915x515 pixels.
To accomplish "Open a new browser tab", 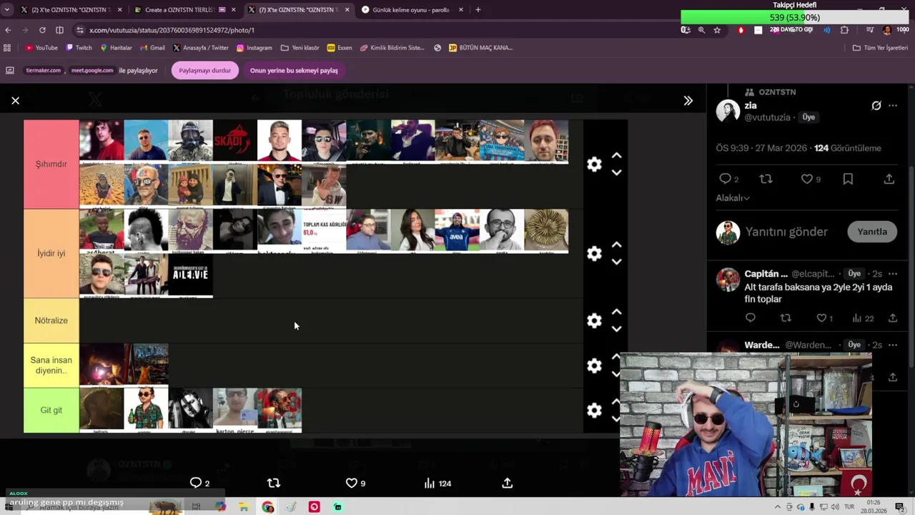I will [x=478, y=10].
